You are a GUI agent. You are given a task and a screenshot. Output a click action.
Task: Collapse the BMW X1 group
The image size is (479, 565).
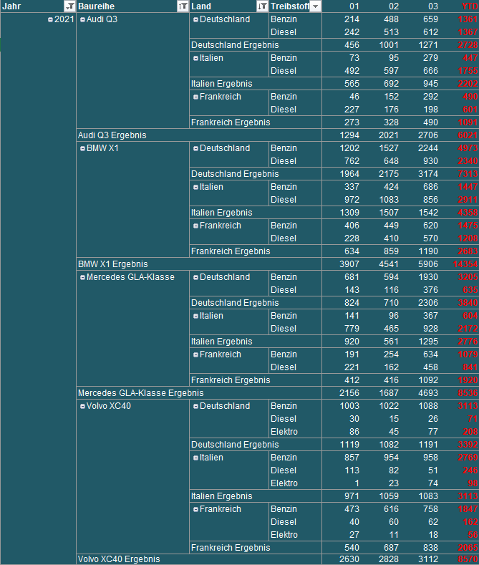click(x=82, y=148)
